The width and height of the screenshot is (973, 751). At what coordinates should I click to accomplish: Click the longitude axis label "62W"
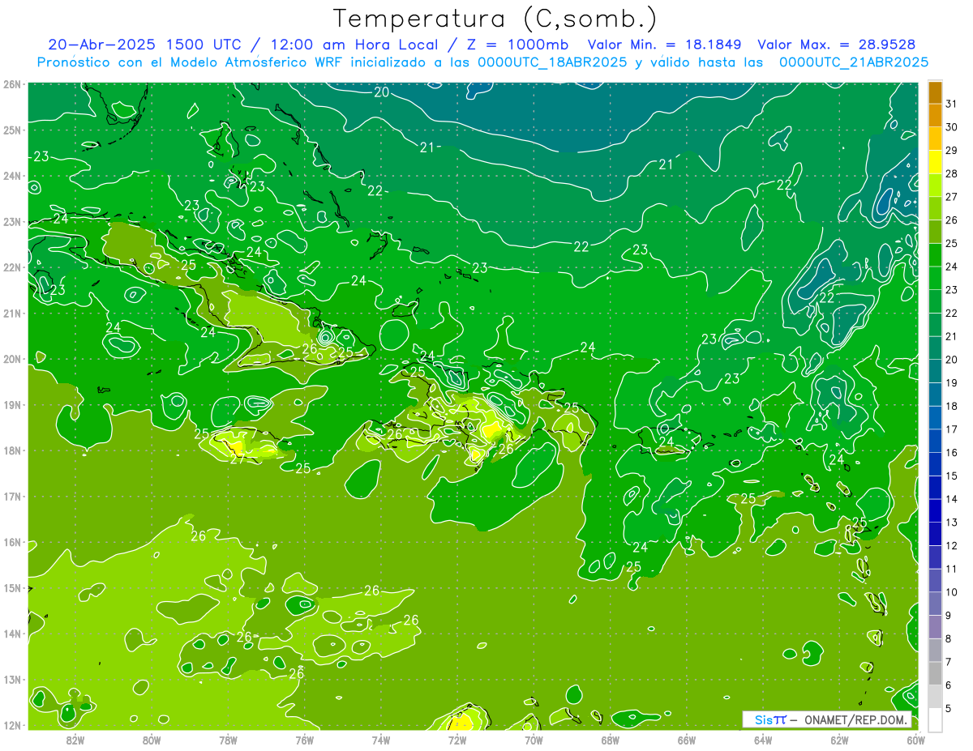point(840,740)
